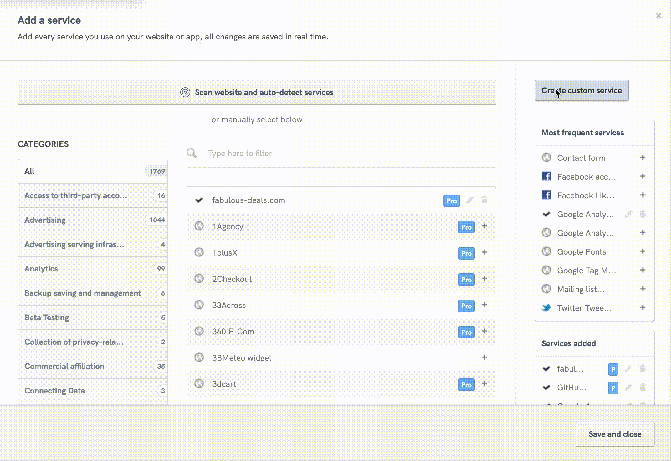This screenshot has width=671, height=461.
Task: Click the Create custom service button
Action: click(x=581, y=90)
